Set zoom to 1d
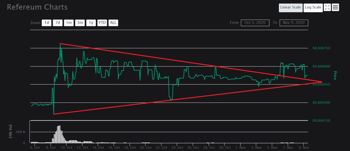The height and width of the screenshot is (151, 350). point(46,23)
